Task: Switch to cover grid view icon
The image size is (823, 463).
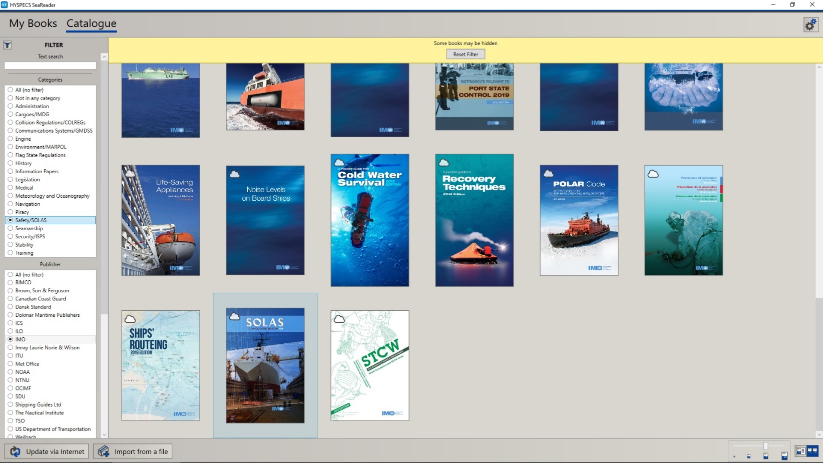Action: click(x=812, y=451)
